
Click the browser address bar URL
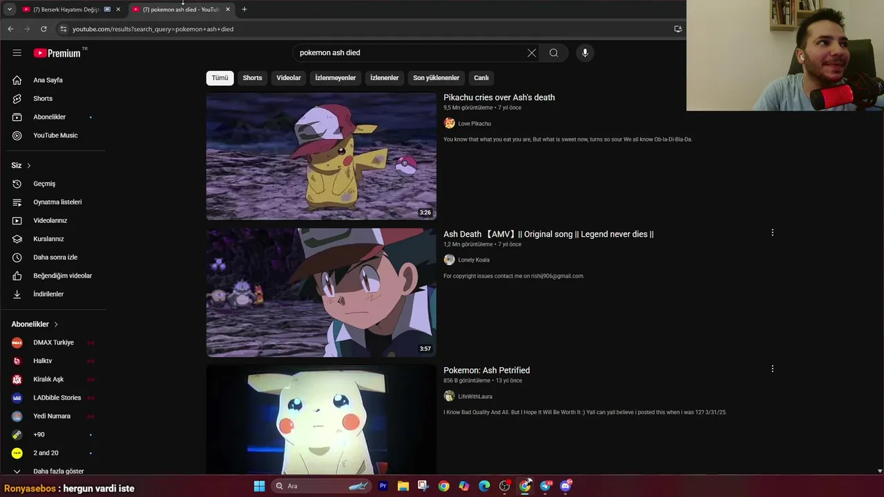(x=153, y=29)
